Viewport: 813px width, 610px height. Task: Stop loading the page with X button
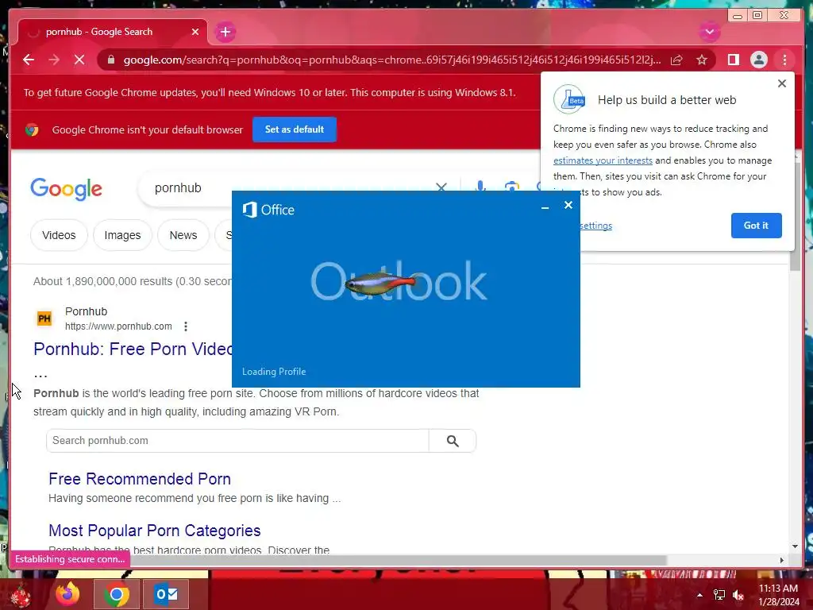(79, 60)
